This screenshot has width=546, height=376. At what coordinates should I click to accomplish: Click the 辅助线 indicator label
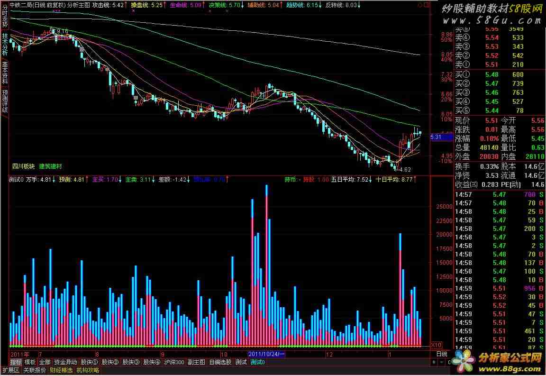(x=256, y=5)
